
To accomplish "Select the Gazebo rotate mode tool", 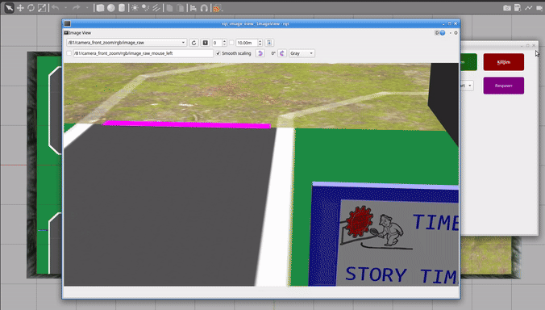I will (31, 7).
